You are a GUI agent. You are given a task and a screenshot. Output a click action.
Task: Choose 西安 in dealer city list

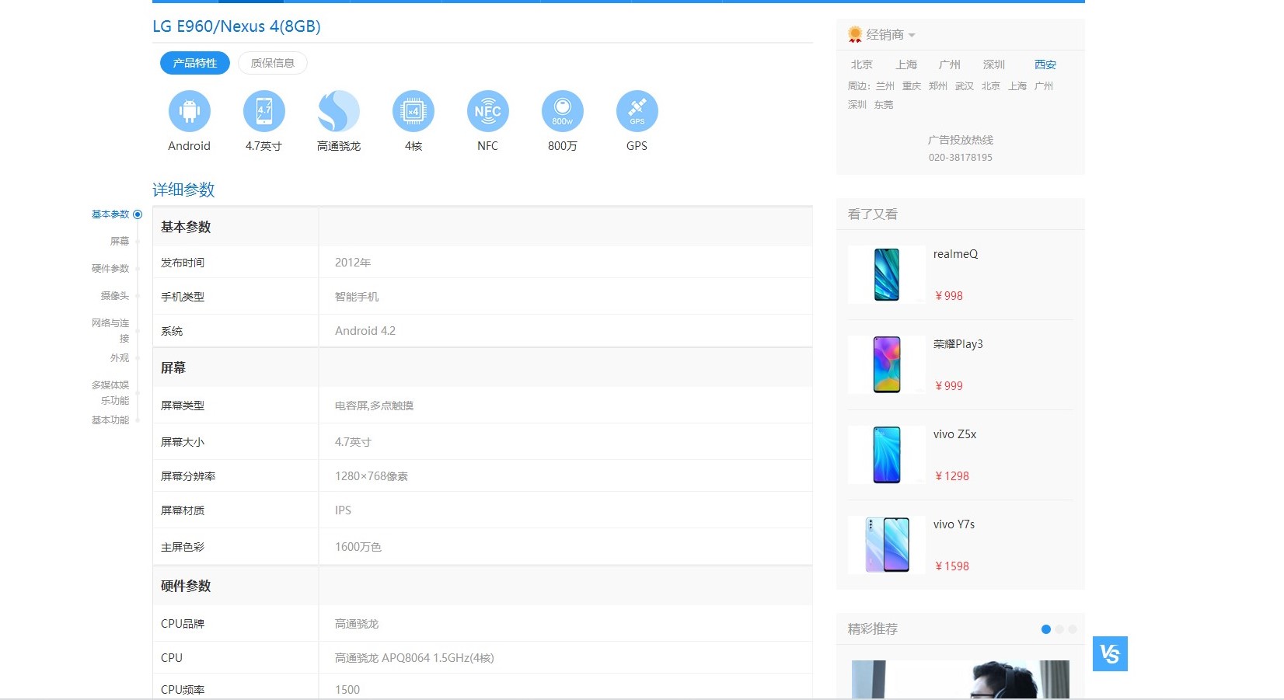pyautogui.click(x=1045, y=64)
